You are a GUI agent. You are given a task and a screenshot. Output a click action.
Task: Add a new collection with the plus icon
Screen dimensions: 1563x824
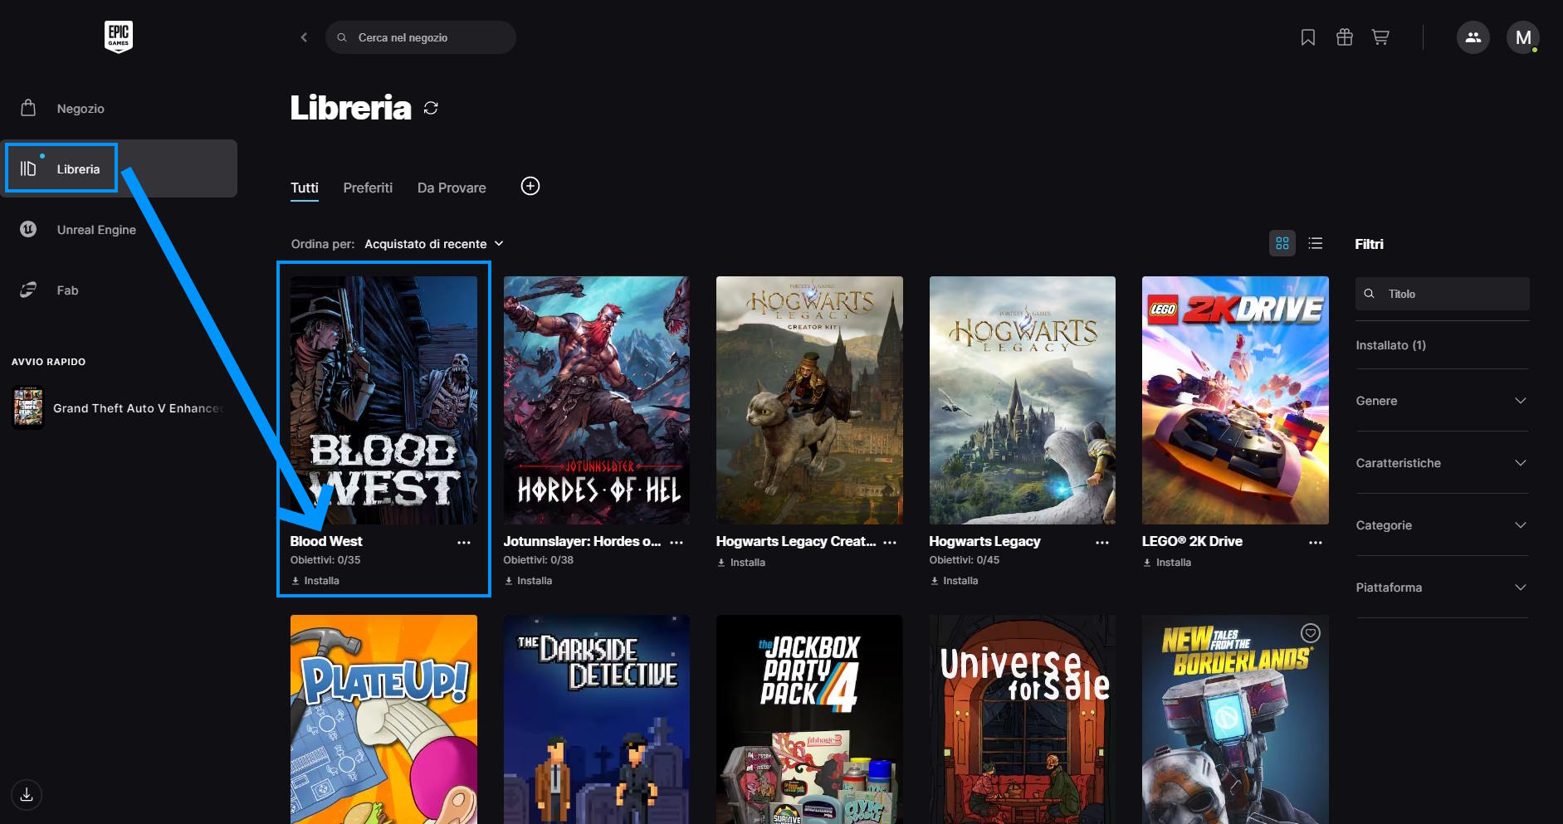(x=530, y=186)
